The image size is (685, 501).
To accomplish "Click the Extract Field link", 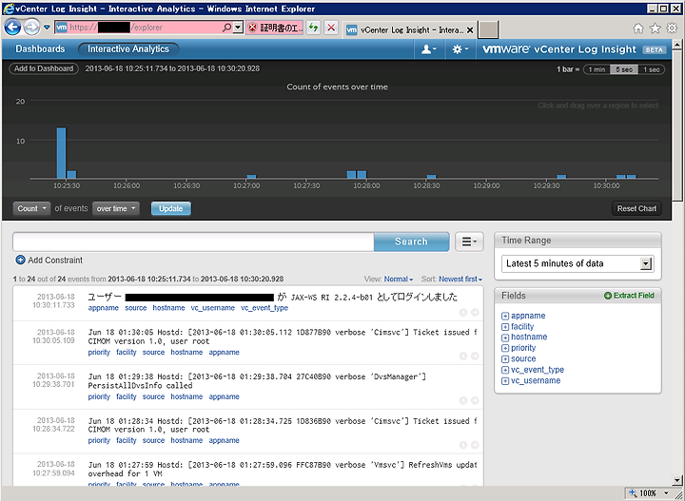I will 634,296.
